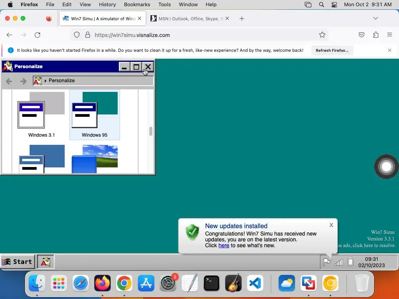Click the Personalize taskbar button

(x=46, y=262)
